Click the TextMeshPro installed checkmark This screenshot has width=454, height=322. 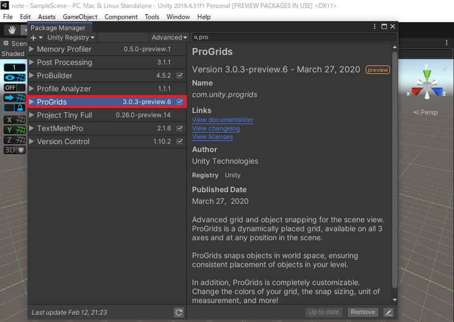(x=179, y=128)
